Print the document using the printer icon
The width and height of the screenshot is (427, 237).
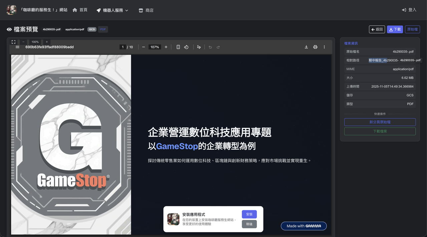coord(315,47)
